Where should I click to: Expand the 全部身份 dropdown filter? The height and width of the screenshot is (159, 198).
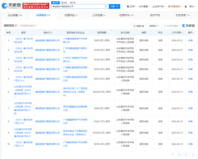154,26
